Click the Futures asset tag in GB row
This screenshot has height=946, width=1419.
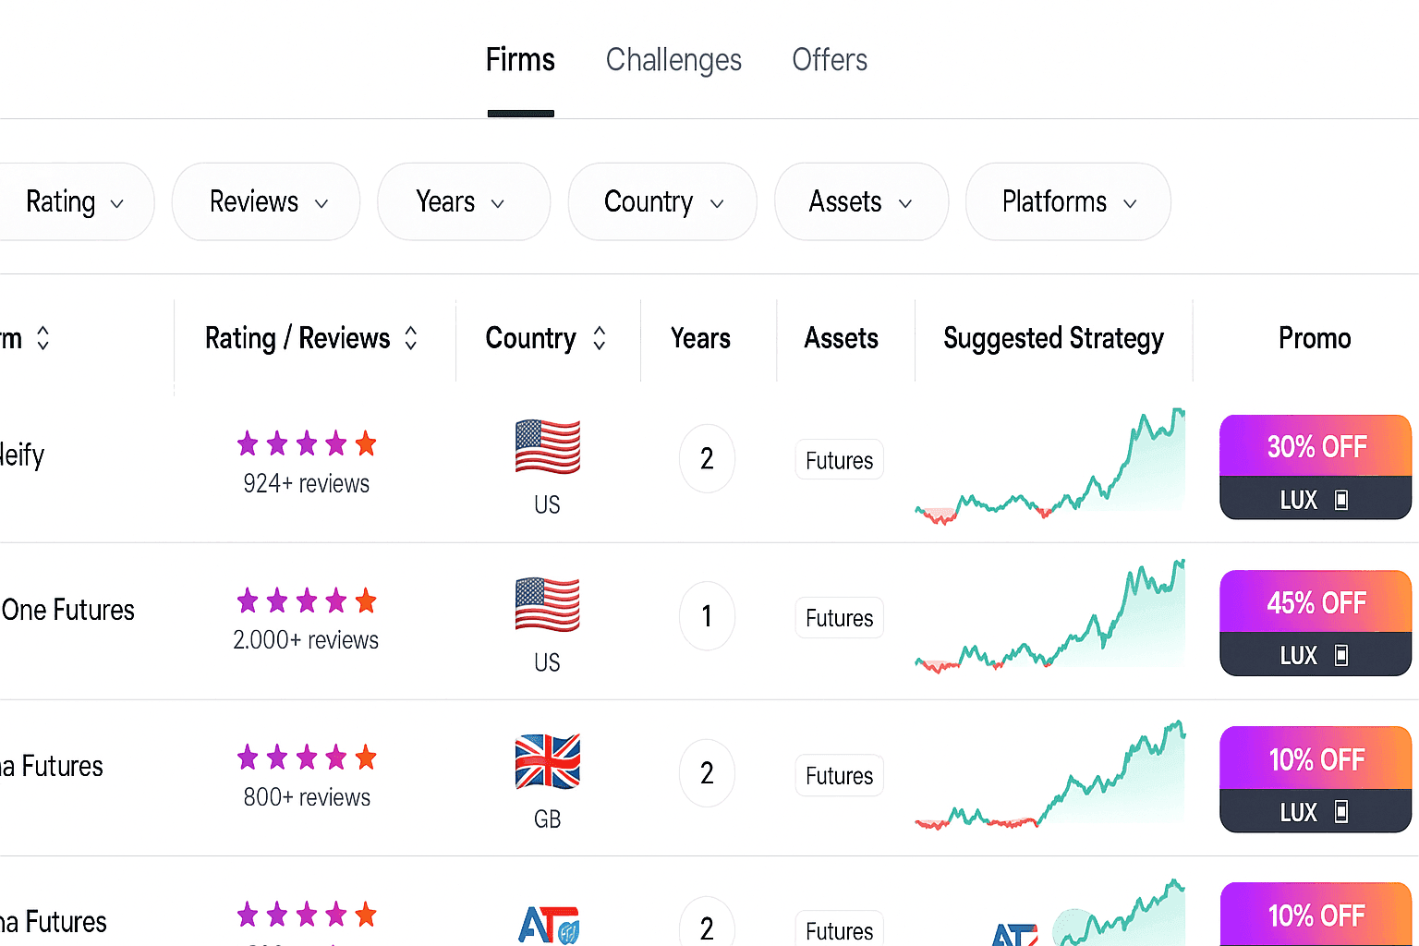(839, 775)
